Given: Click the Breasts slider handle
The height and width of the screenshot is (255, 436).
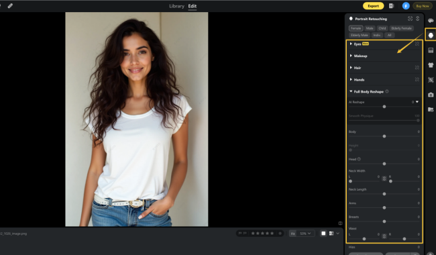Looking at the screenshot, I should pos(384,221).
